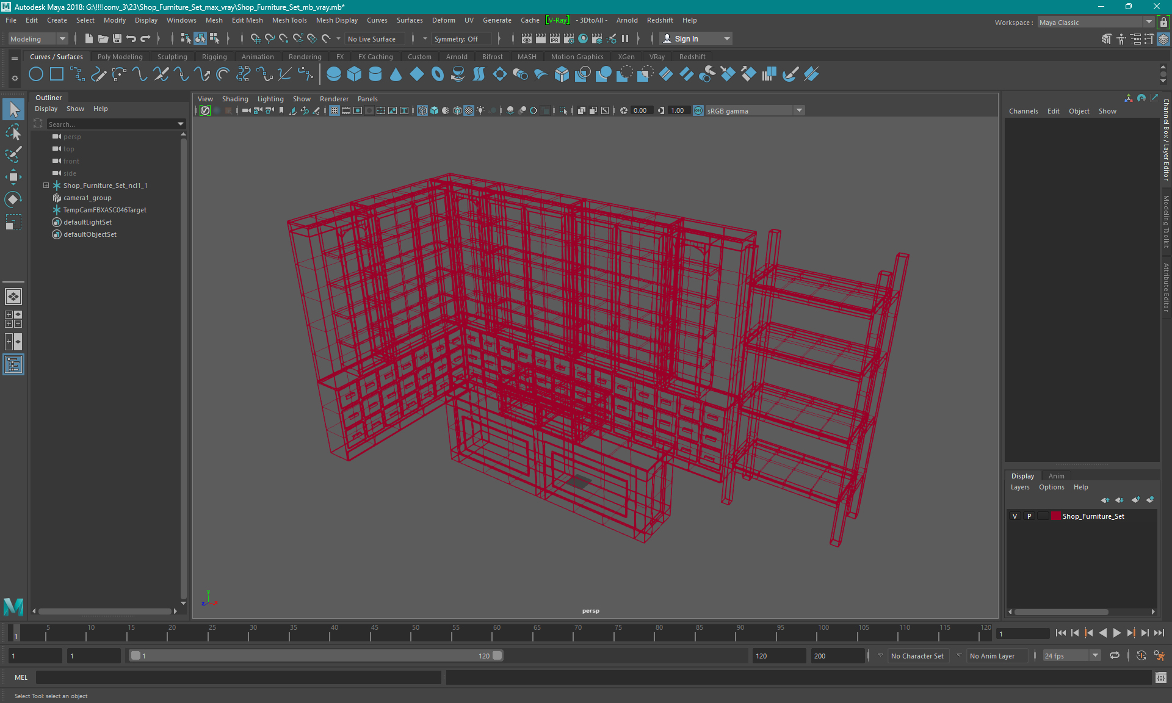This screenshot has width=1172, height=703.
Task: Toggle visibility V of Shop_Furniture_Set layer
Action: coord(1015,516)
